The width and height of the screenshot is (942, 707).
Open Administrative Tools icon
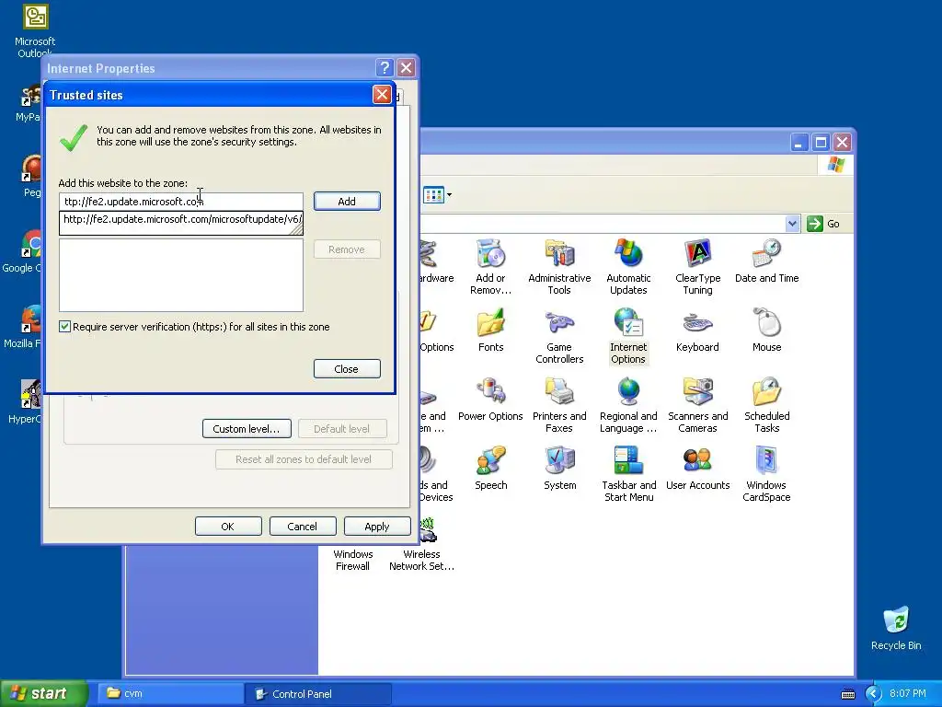pos(559,266)
